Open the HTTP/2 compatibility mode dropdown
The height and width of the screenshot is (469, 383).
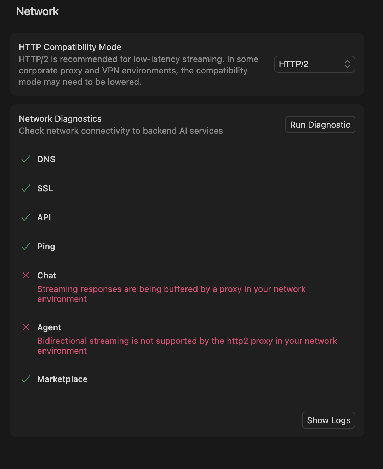click(x=314, y=64)
